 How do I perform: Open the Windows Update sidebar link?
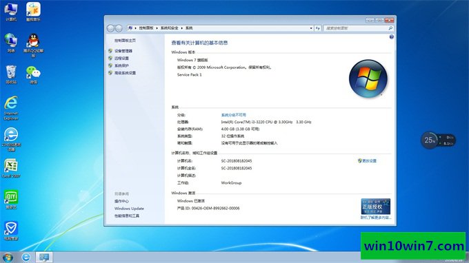tap(129, 209)
